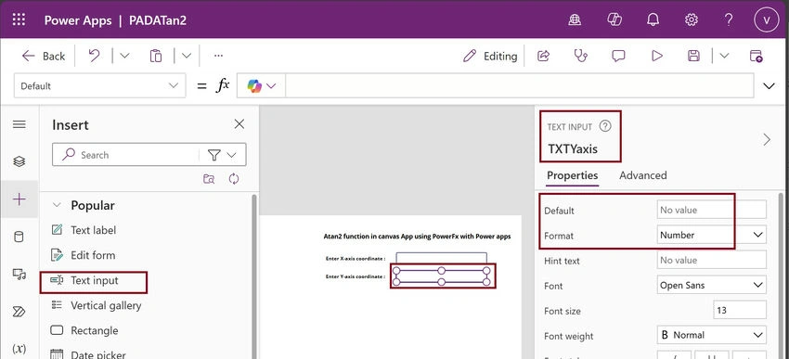Open the Font weight dropdown

712,335
